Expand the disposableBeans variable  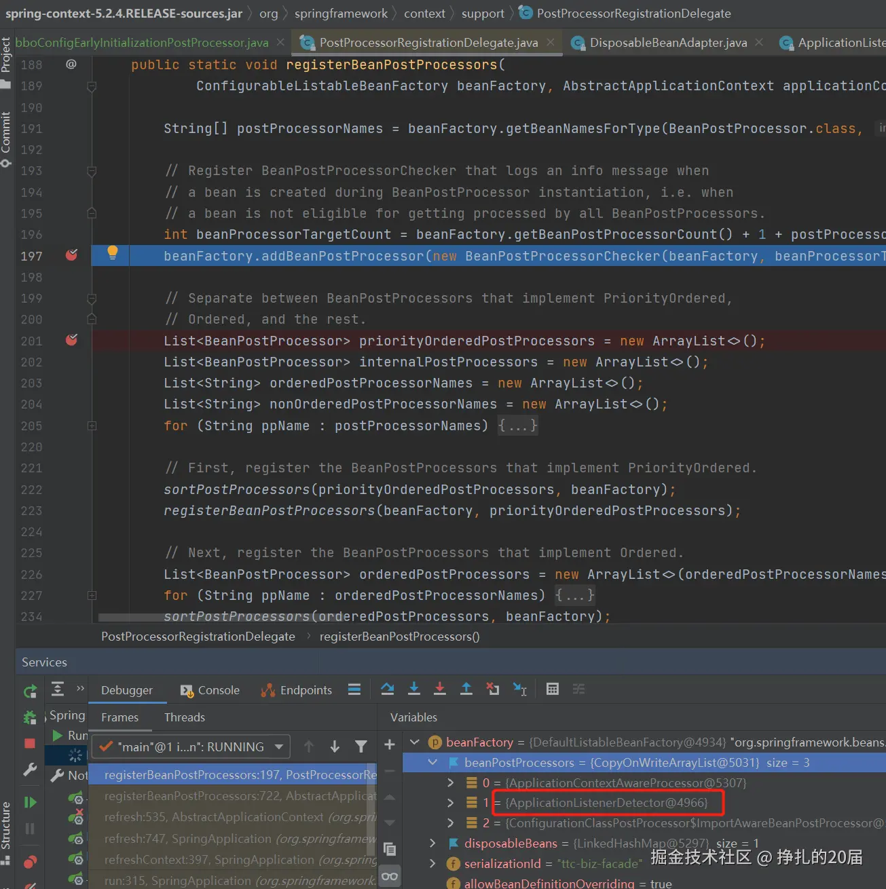(432, 843)
